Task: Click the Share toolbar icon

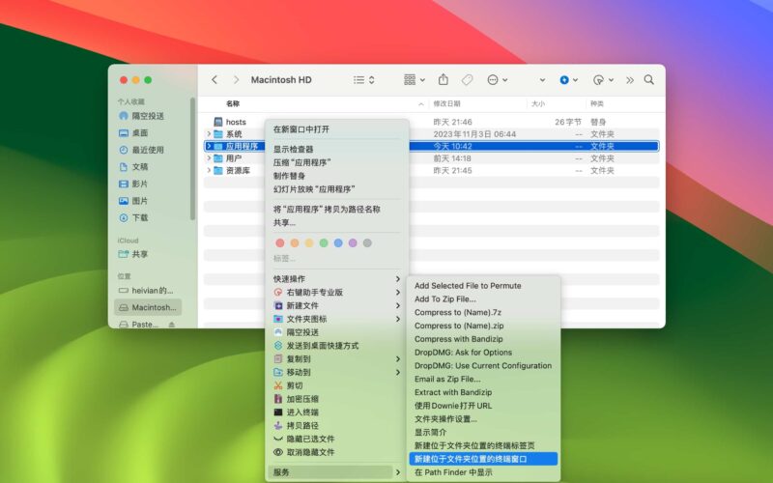Action: tap(444, 79)
